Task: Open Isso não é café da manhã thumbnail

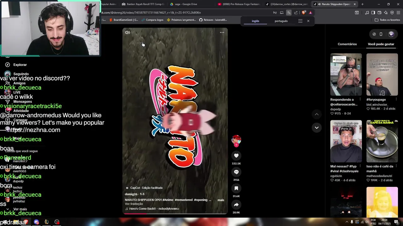Action: pyautogui.click(x=382, y=141)
